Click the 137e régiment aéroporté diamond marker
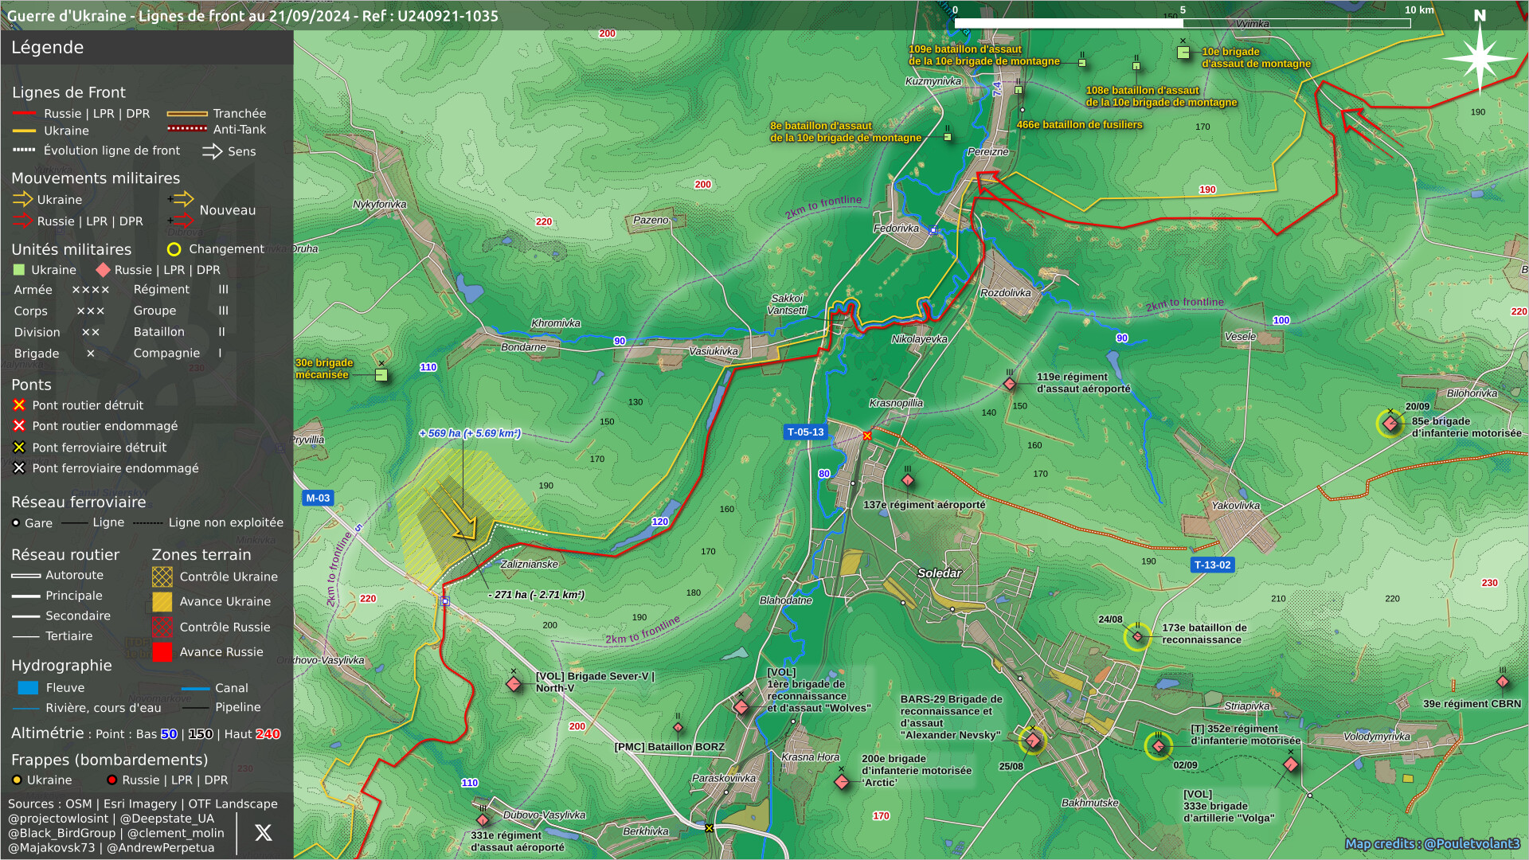Viewport: 1529px width, 860px height. 908,480
